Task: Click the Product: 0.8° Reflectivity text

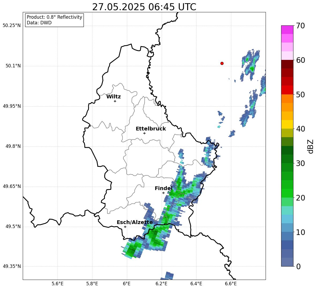Action: 54,17
